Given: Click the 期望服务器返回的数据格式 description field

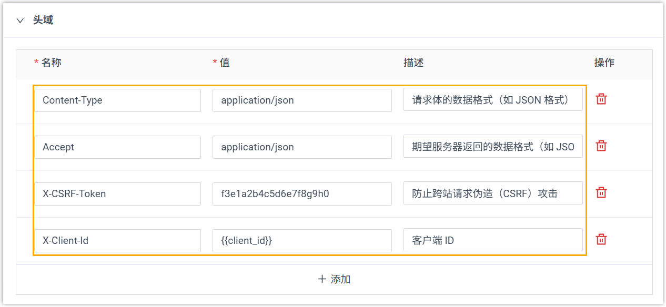Looking at the screenshot, I should [493, 147].
